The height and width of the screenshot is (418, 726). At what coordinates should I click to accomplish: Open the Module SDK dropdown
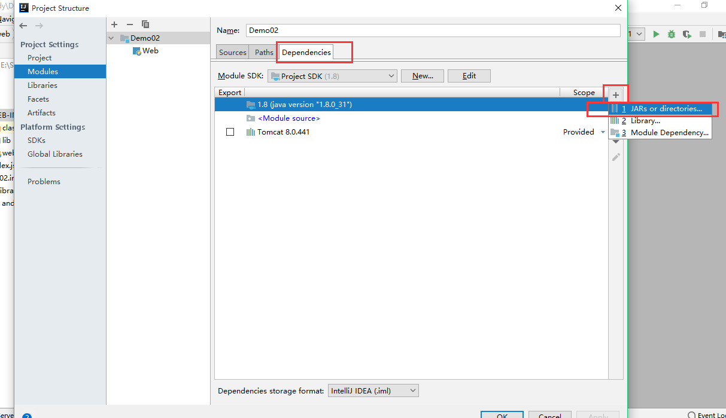pos(332,76)
